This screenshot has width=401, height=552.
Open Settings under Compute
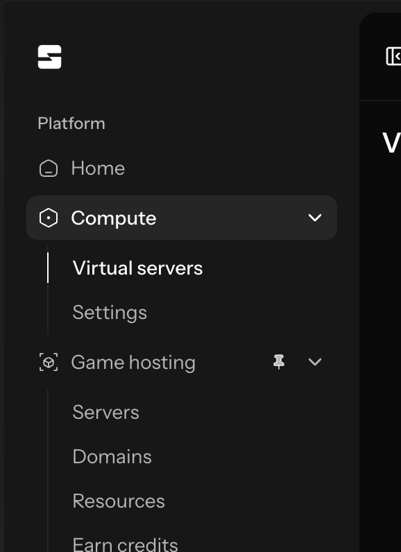(110, 313)
